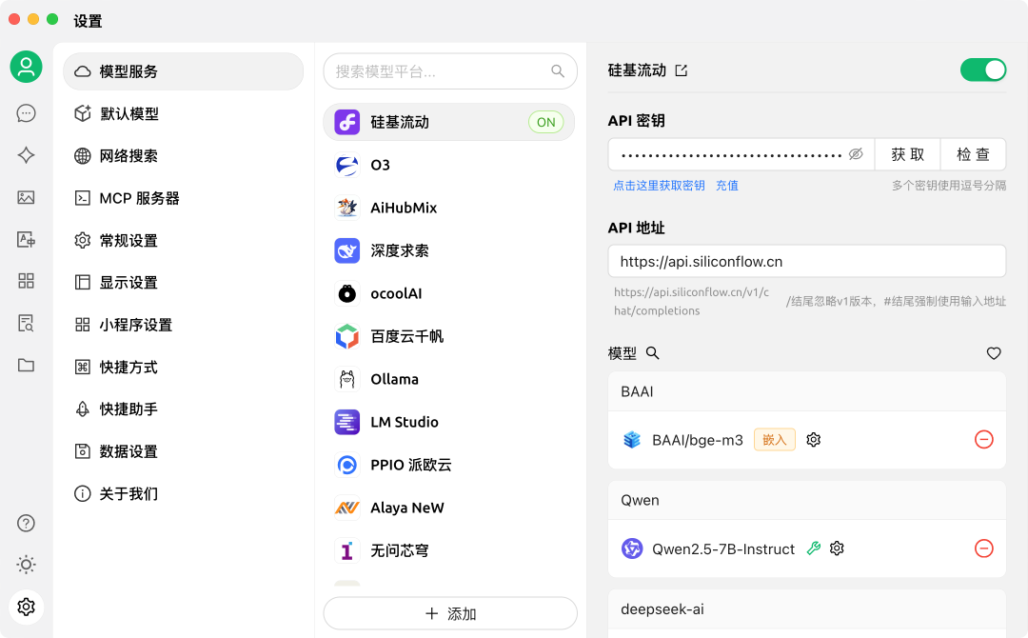
Task: Click the 添加 provider button
Action: click(450, 614)
